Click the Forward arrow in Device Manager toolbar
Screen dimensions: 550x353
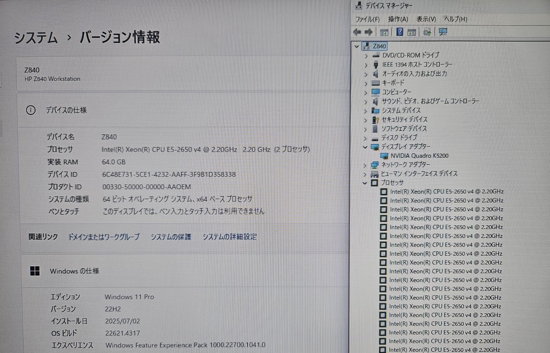pos(368,32)
